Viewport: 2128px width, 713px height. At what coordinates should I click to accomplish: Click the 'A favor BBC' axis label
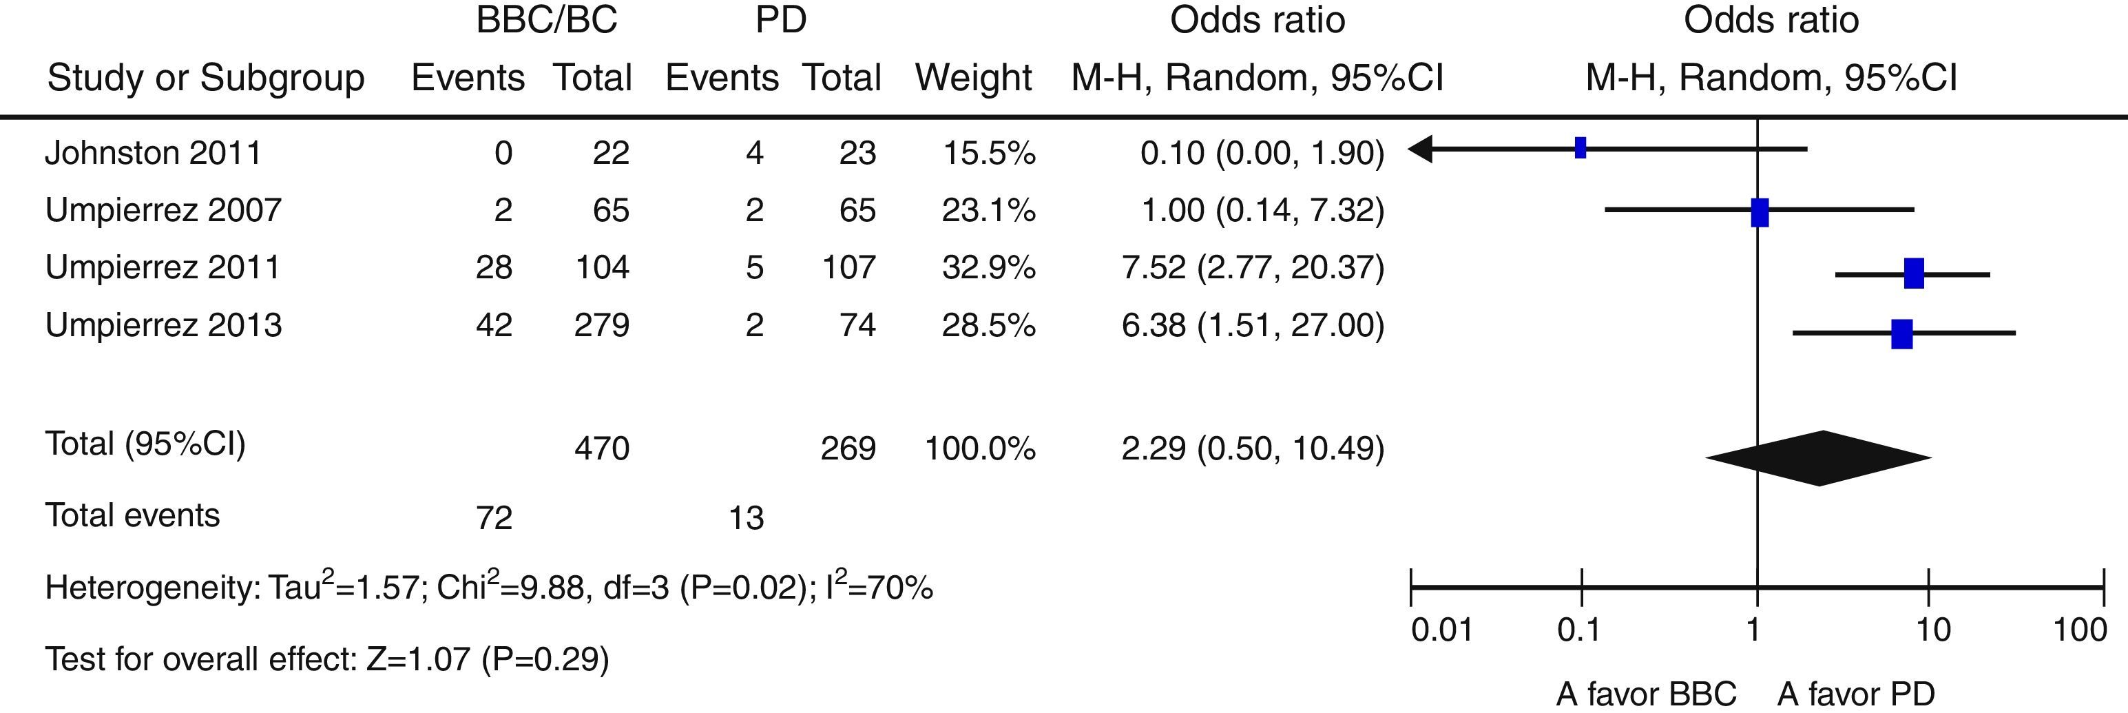point(1647,694)
